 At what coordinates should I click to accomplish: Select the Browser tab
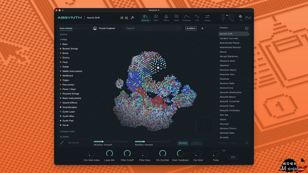click(145, 18)
